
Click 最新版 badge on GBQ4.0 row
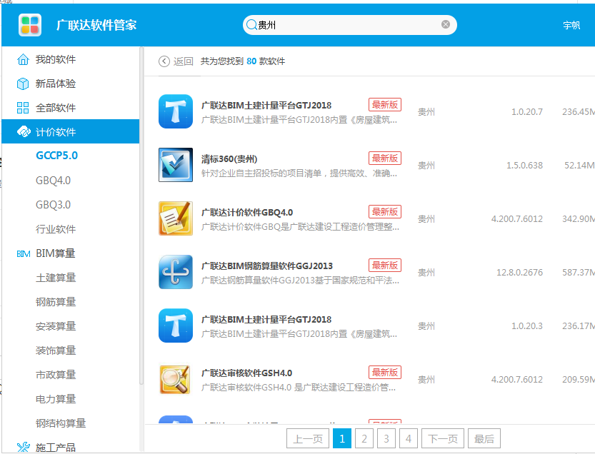coord(385,211)
